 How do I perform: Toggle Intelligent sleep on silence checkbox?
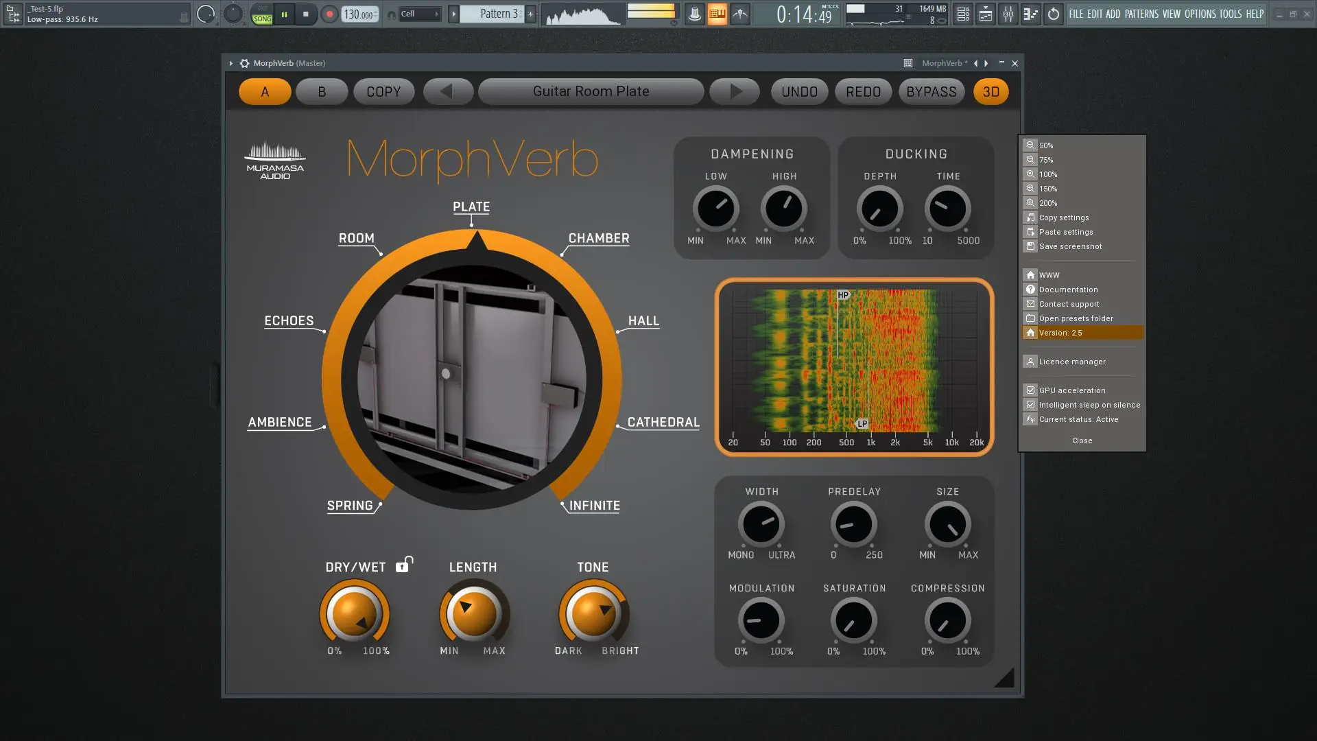click(1030, 405)
